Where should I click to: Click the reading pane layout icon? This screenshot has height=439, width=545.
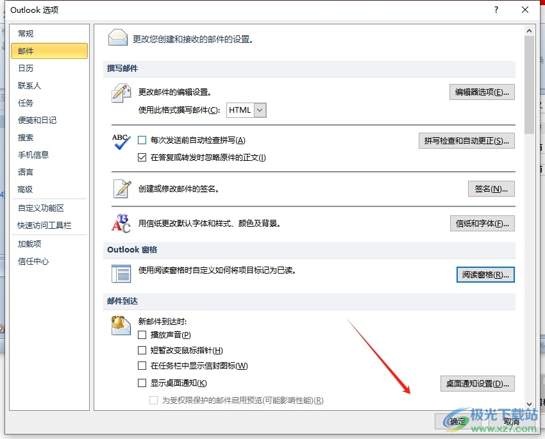[121, 274]
